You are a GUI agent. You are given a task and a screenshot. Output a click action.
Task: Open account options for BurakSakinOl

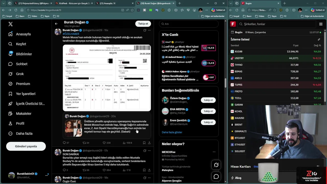47,175
